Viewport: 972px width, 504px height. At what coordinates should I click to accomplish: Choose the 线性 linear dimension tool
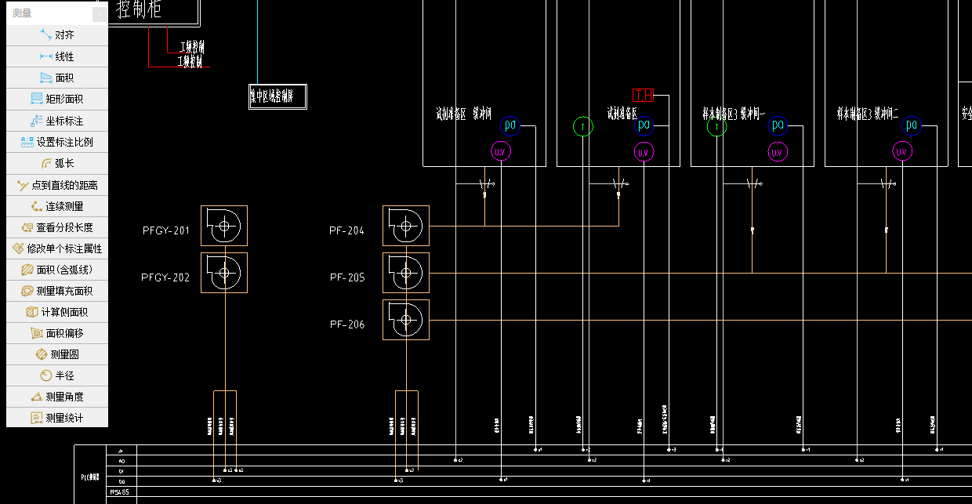pyautogui.click(x=56, y=56)
